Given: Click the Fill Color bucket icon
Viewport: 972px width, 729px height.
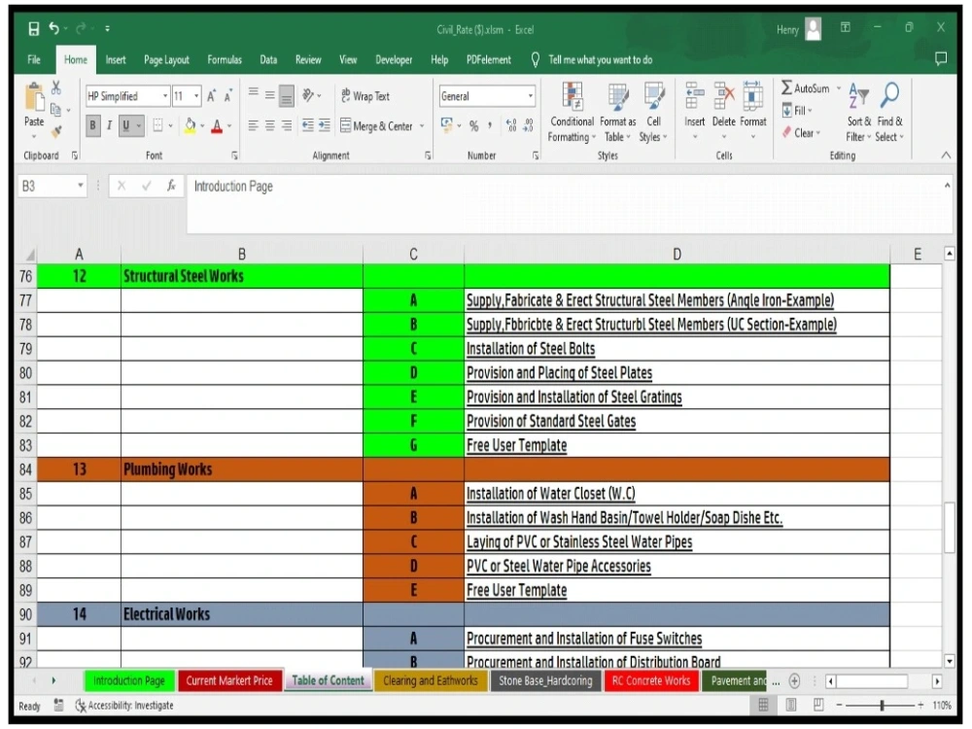Looking at the screenshot, I should pos(191,125).
